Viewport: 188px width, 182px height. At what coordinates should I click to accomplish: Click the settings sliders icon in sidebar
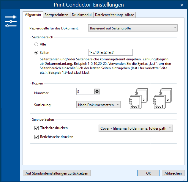coord(11,21)
